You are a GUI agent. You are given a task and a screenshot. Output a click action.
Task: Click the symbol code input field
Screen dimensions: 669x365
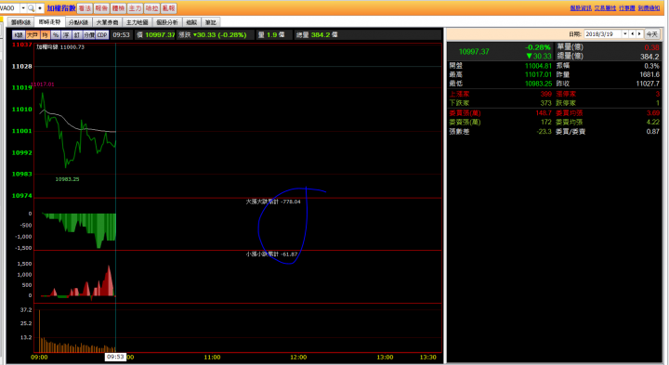(x=10, y=8)
